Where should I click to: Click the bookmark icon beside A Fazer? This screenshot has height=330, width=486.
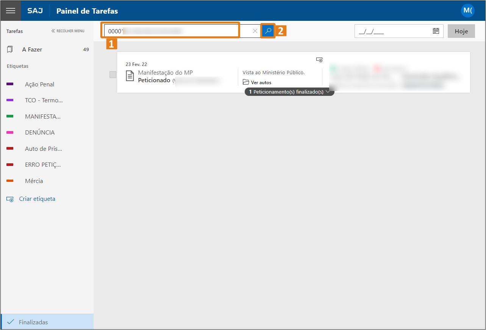point(10,50)
